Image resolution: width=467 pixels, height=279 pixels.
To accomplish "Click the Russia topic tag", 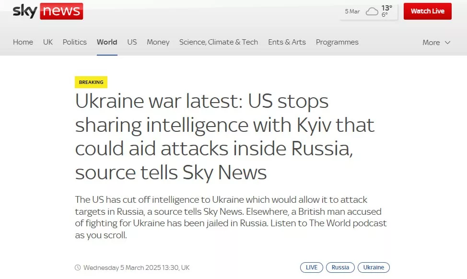I will point(340,267).
